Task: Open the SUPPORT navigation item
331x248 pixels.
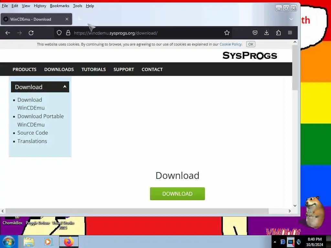Action: click(x=124, y=69)
